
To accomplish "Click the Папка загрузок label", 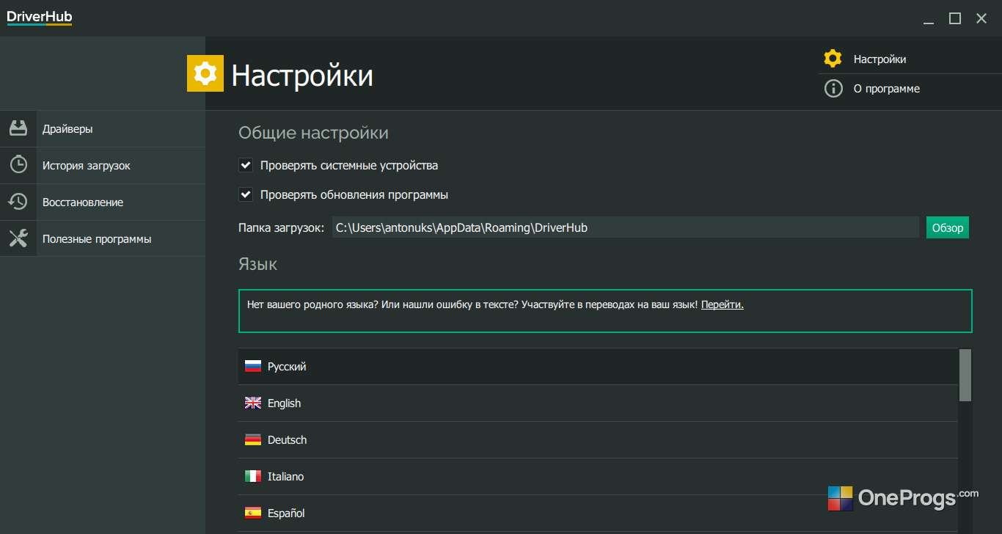I will click(x=281, y=227).
